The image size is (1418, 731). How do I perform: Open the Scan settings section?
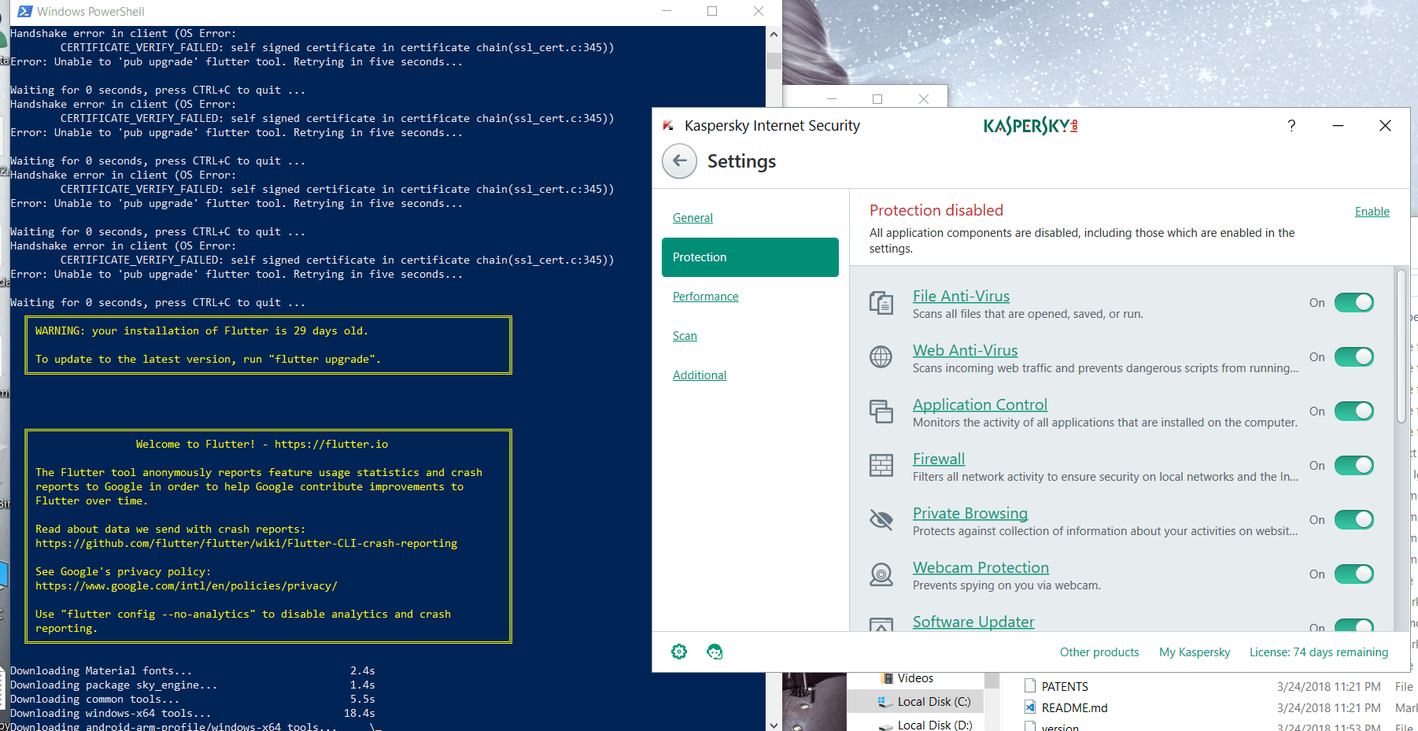685,336
